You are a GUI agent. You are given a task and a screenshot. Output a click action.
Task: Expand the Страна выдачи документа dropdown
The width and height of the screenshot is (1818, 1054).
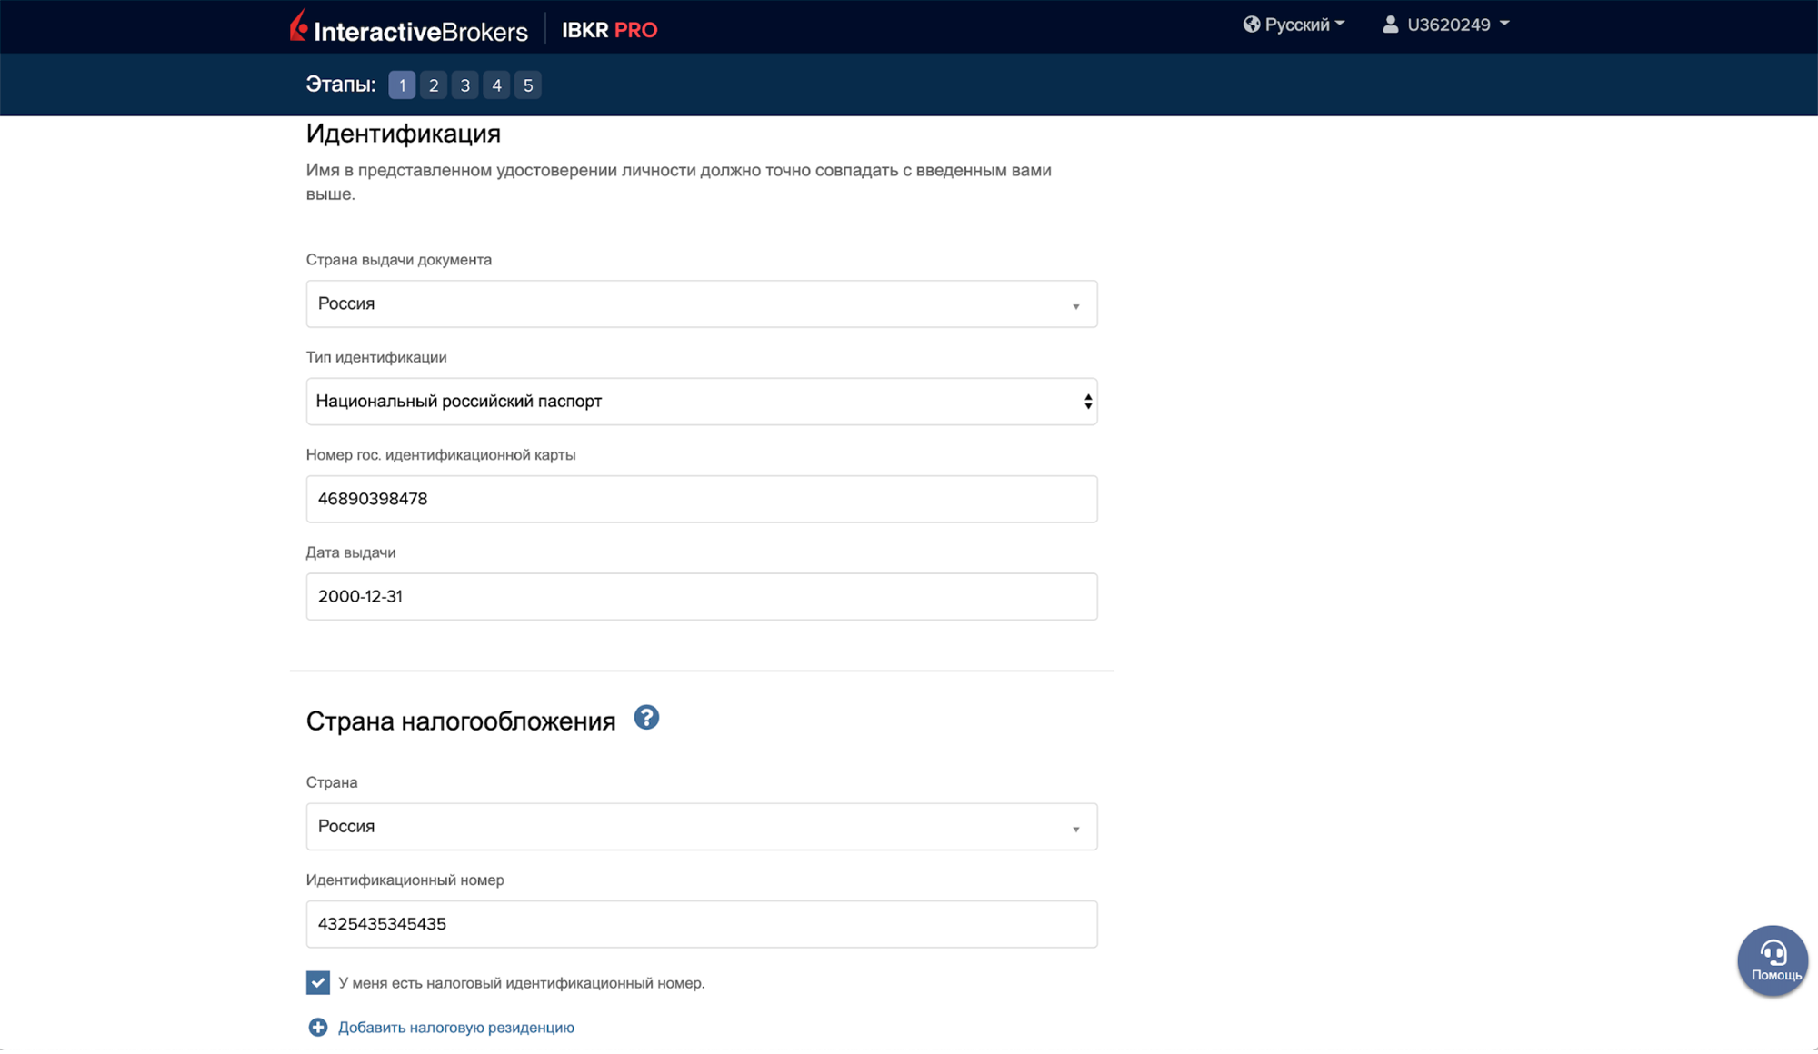702,303
